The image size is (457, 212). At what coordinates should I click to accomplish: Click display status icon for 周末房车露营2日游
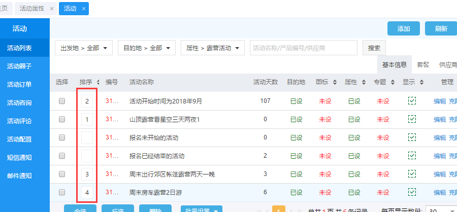(412, 192)
